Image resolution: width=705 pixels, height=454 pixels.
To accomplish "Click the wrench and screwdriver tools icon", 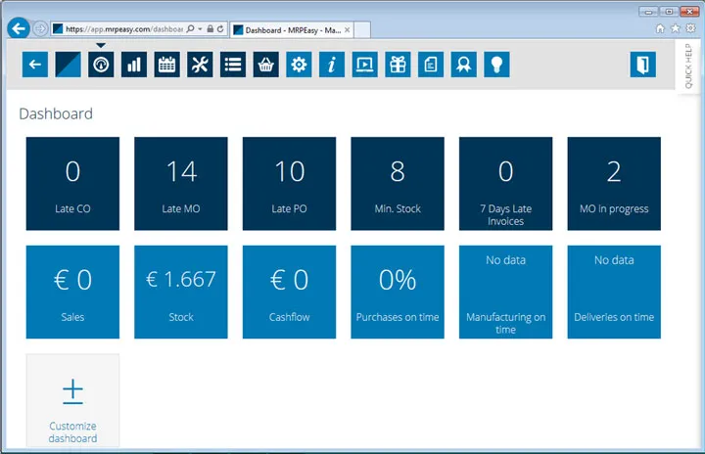I will point(200,65).
